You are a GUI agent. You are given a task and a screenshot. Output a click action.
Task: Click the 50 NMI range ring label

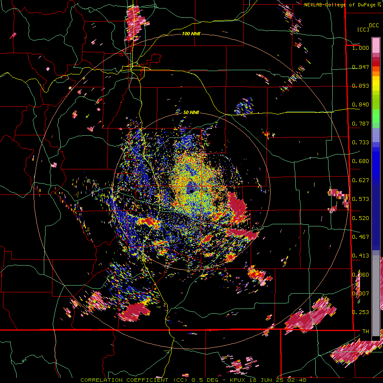(191, 112)
